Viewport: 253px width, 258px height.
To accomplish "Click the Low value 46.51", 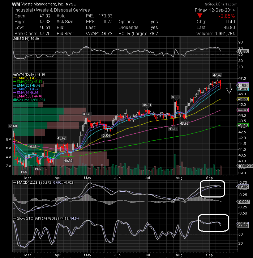I will [x=45, y=28].
